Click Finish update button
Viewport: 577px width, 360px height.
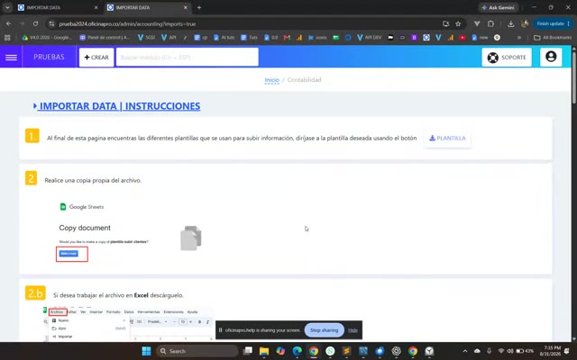click(x=553, y=23)
